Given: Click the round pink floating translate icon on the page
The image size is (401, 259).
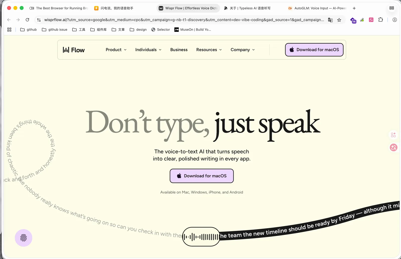Looking at the screenshot, I should click(393, 148).
